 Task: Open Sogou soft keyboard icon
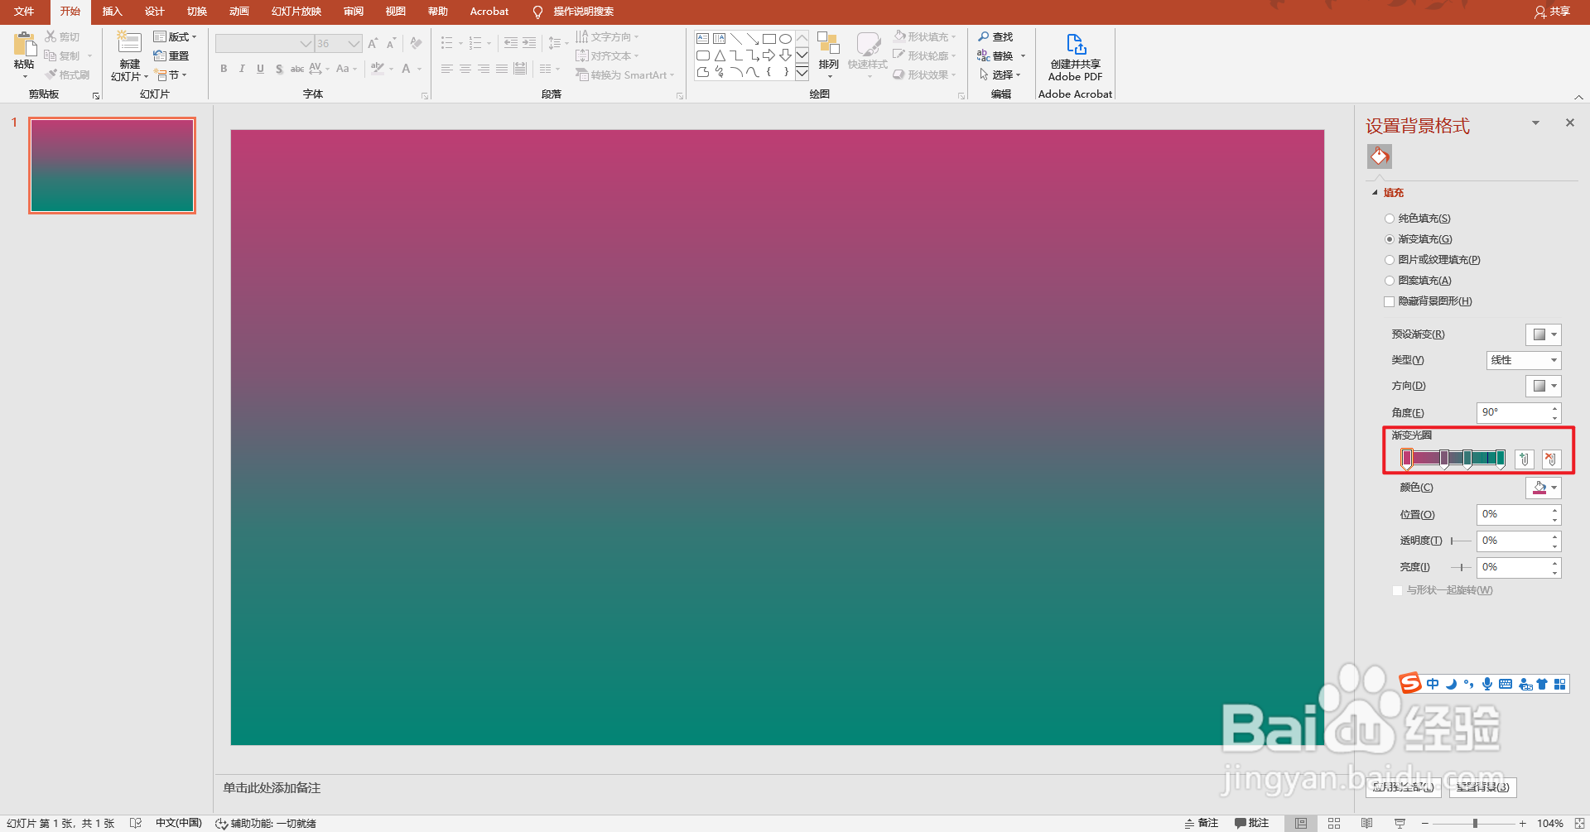[1506, 684]
